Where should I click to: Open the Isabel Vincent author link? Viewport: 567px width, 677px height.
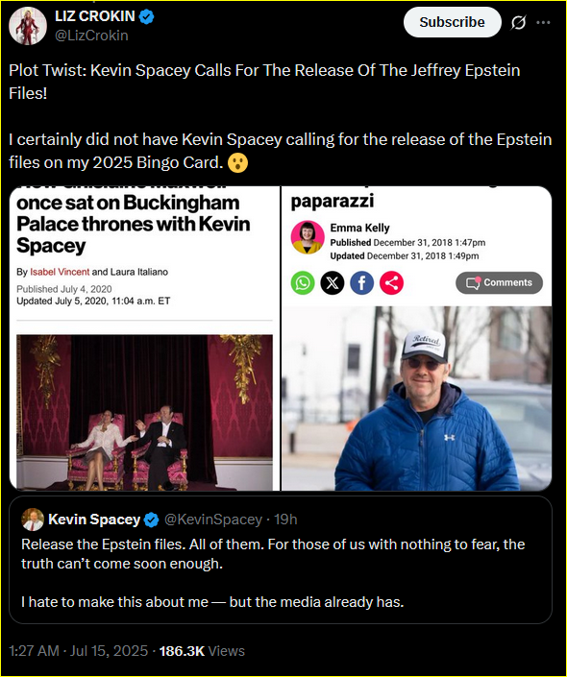pyautogui.click(x=60, y=272)
